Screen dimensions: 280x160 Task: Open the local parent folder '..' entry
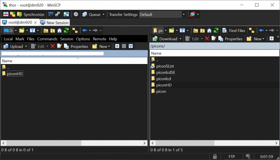click(x=5, y=67)
